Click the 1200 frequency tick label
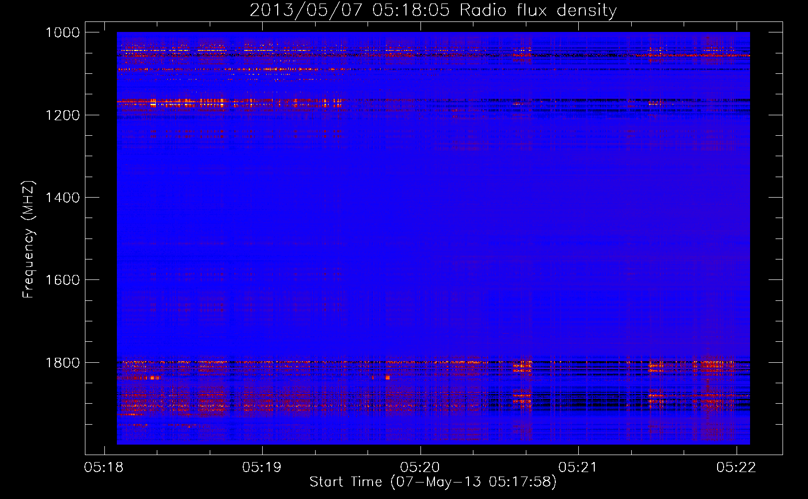 point(62,115)
